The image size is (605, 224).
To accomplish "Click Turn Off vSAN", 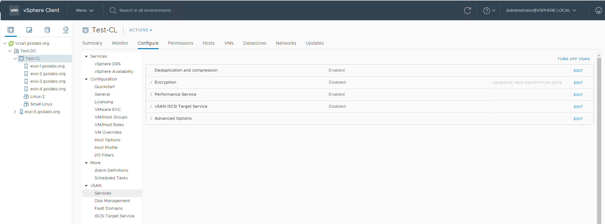I will coord(573,59).
